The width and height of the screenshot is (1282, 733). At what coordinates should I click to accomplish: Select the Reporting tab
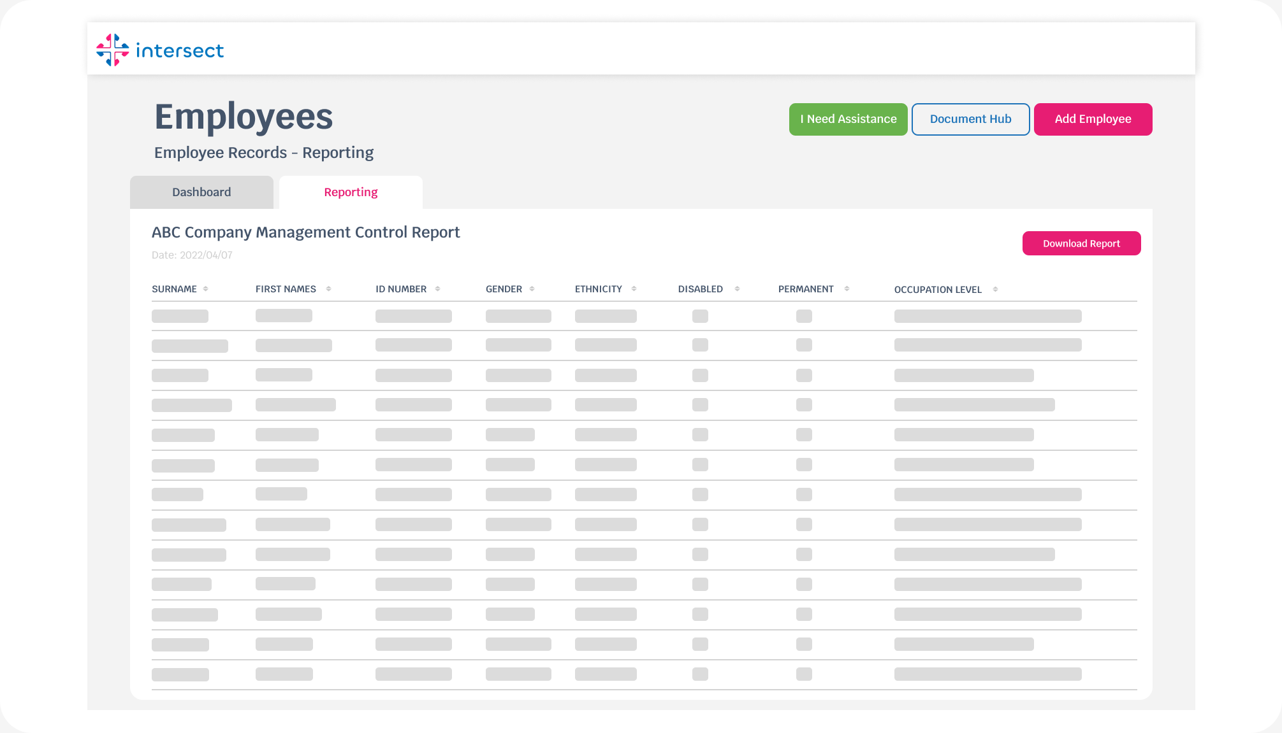(351, 192)
